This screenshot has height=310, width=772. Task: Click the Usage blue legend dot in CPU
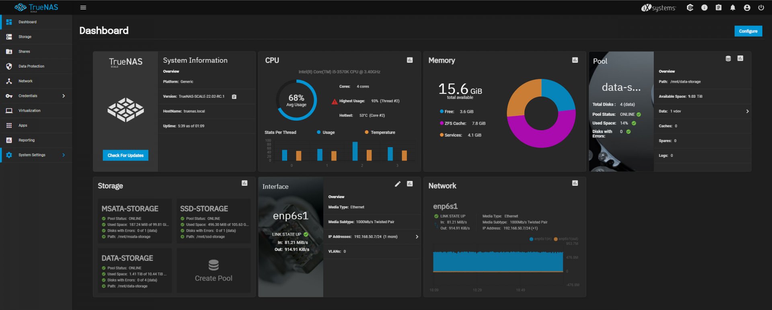coord(319,132)
